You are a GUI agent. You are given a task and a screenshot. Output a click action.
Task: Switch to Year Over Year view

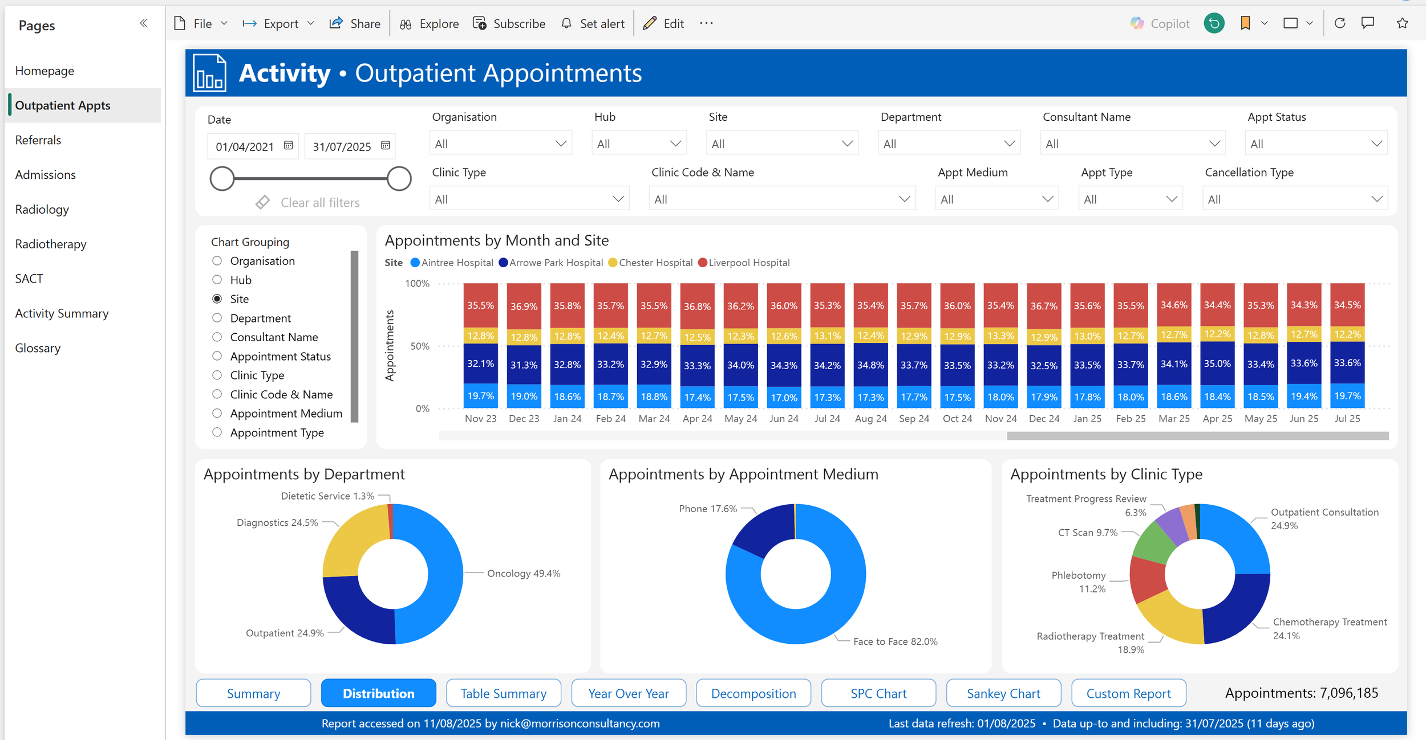(x=628, y=693)
